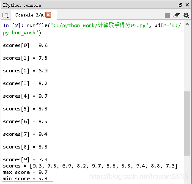Click the max_score = 9.7 line
This screenshot has width=192, height=184.
25,173
